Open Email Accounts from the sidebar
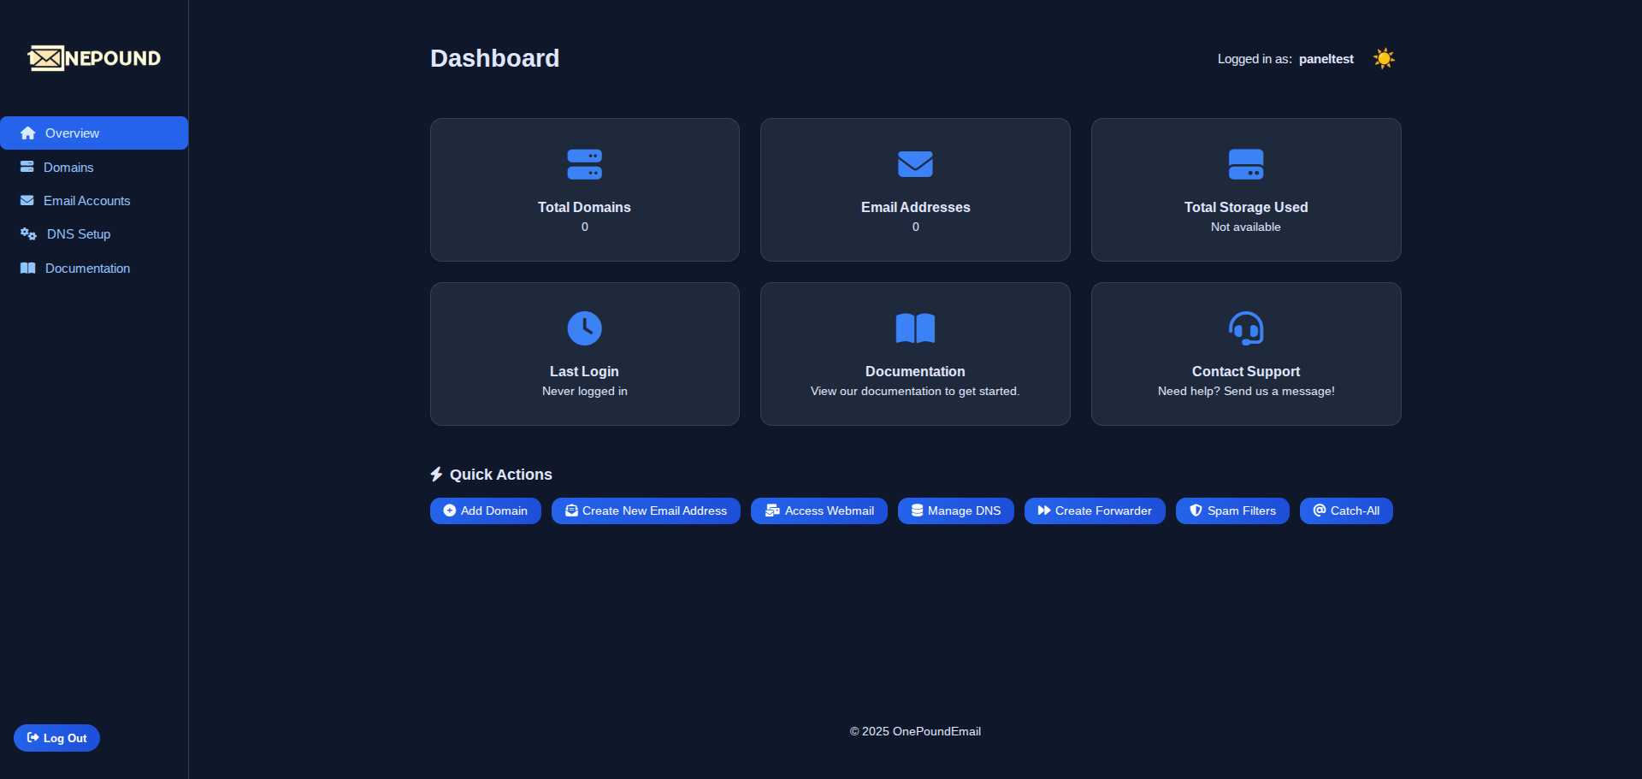 [86, 201]
